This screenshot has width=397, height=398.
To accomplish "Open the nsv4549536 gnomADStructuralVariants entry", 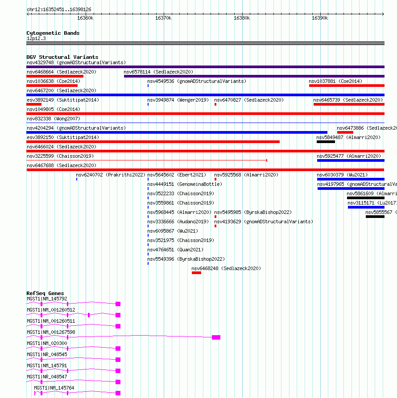I will (x=197, y=81).
